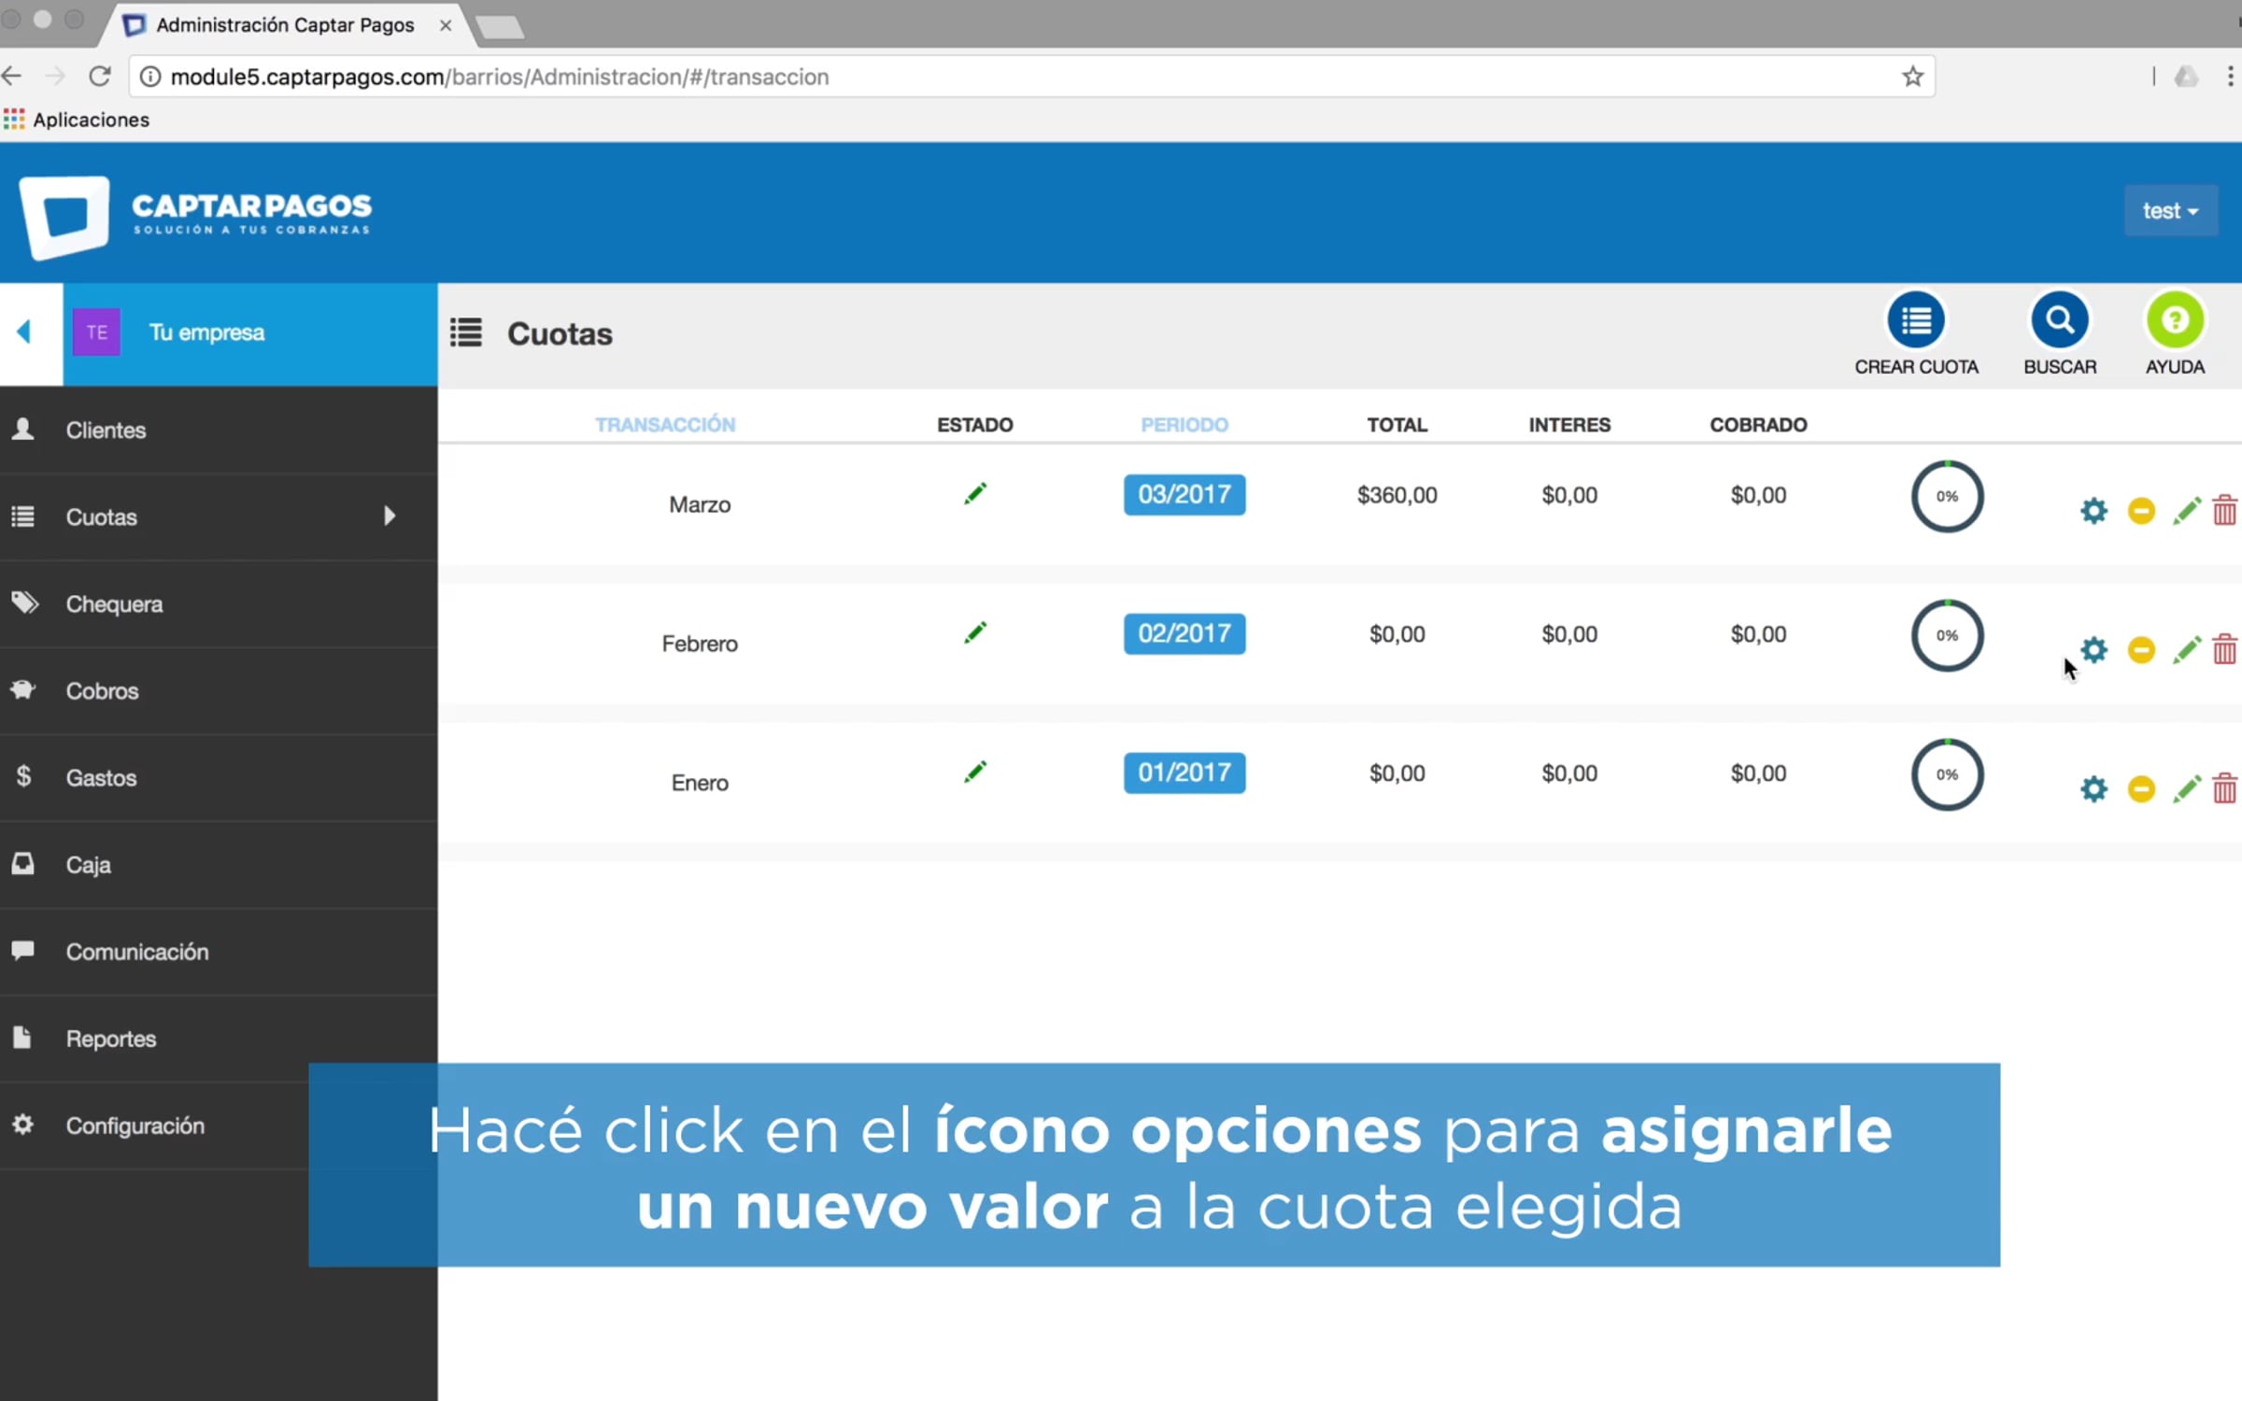Go to Reportes sidebar item
The width and height of the screenshot is (2242, 1401).
(110, 1039)
